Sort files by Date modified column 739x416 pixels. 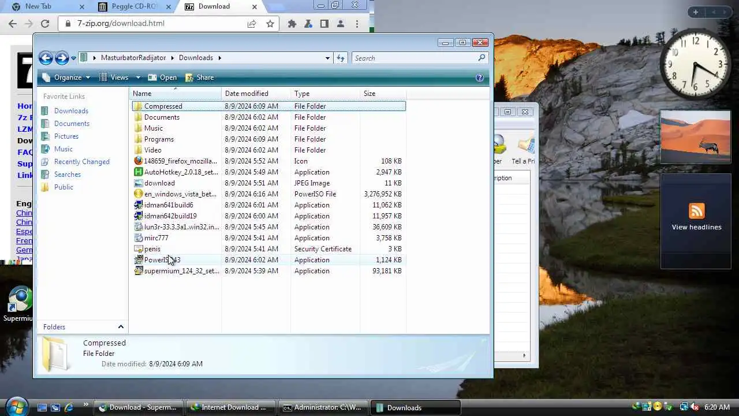[256, 94]
